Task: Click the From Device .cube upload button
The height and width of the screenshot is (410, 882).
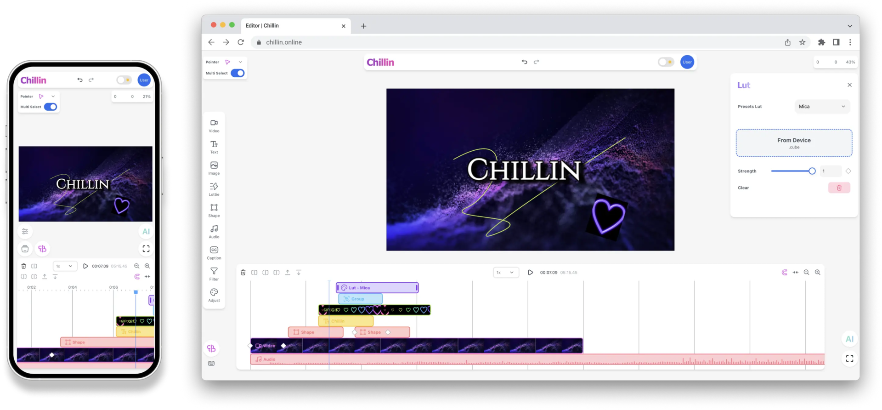Action: [794, 143]
